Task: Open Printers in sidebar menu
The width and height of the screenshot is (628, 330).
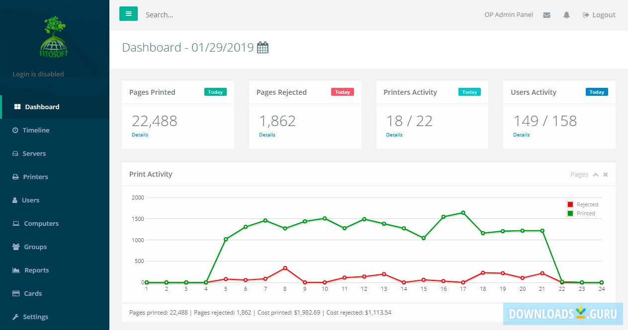Action: click(55, 177)
